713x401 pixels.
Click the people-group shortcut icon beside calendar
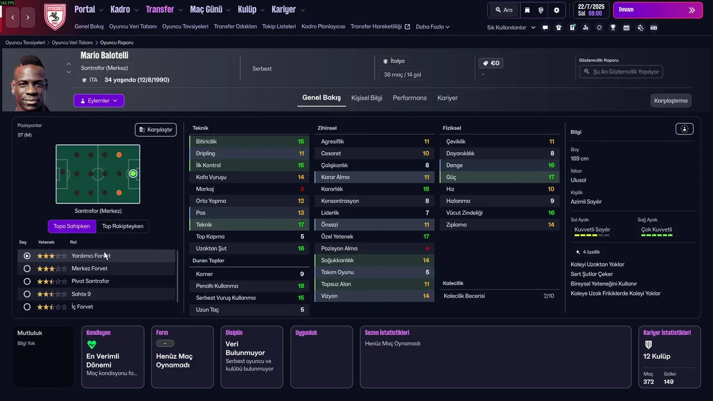tap(640, 27)
